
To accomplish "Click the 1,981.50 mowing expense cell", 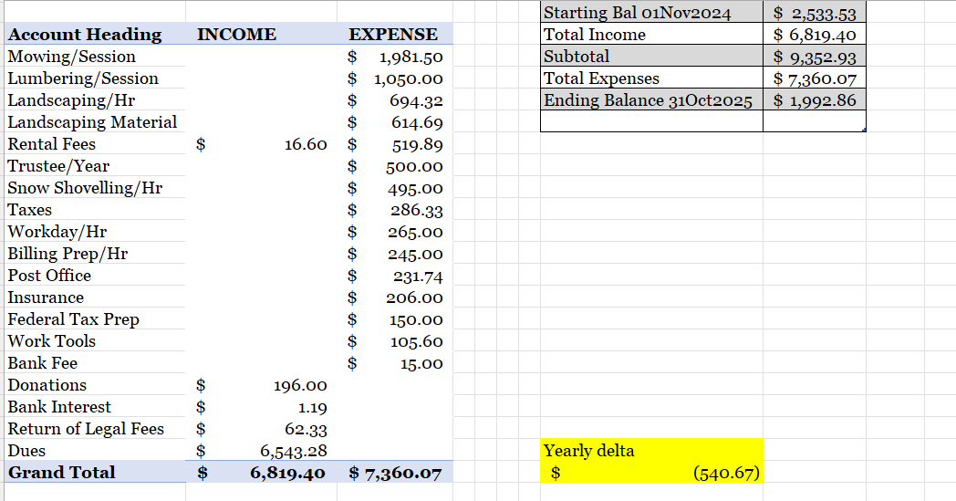I will pos(398,57).
